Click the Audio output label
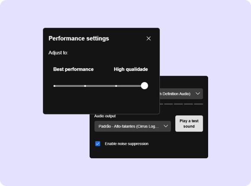 click(x=105, y=116)
